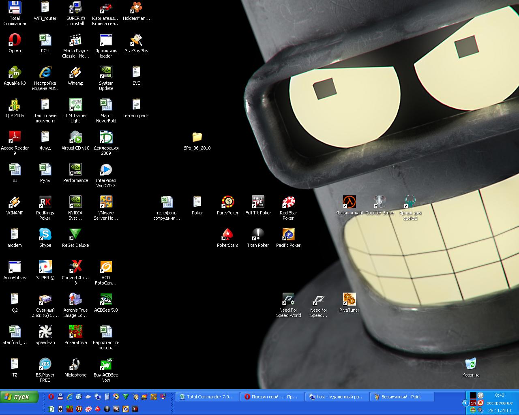This screenshot has height=415, width=519.
Task: Toggle the En language indicator in tray
Action: pos(473,403)
